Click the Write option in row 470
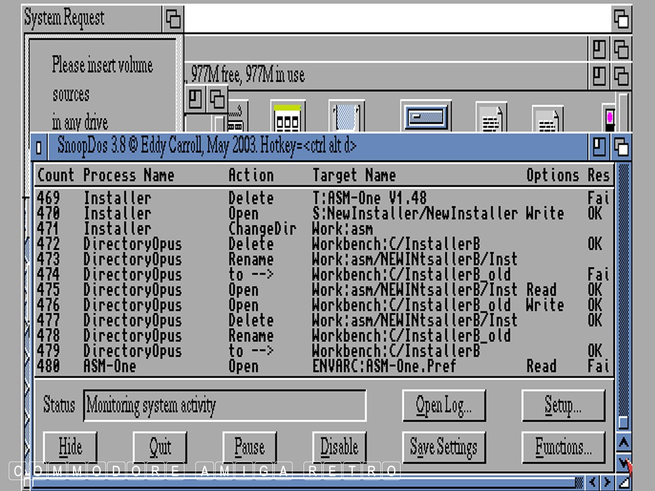655x491 pixels. click(x=545, y=213)
